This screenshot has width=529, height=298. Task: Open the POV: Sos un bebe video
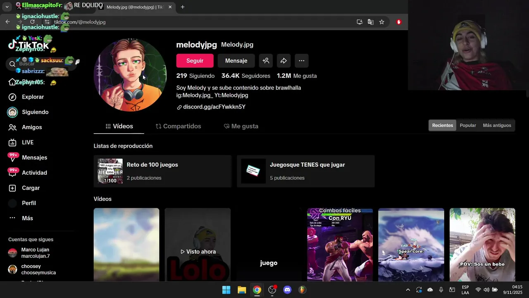coord(482,245)
